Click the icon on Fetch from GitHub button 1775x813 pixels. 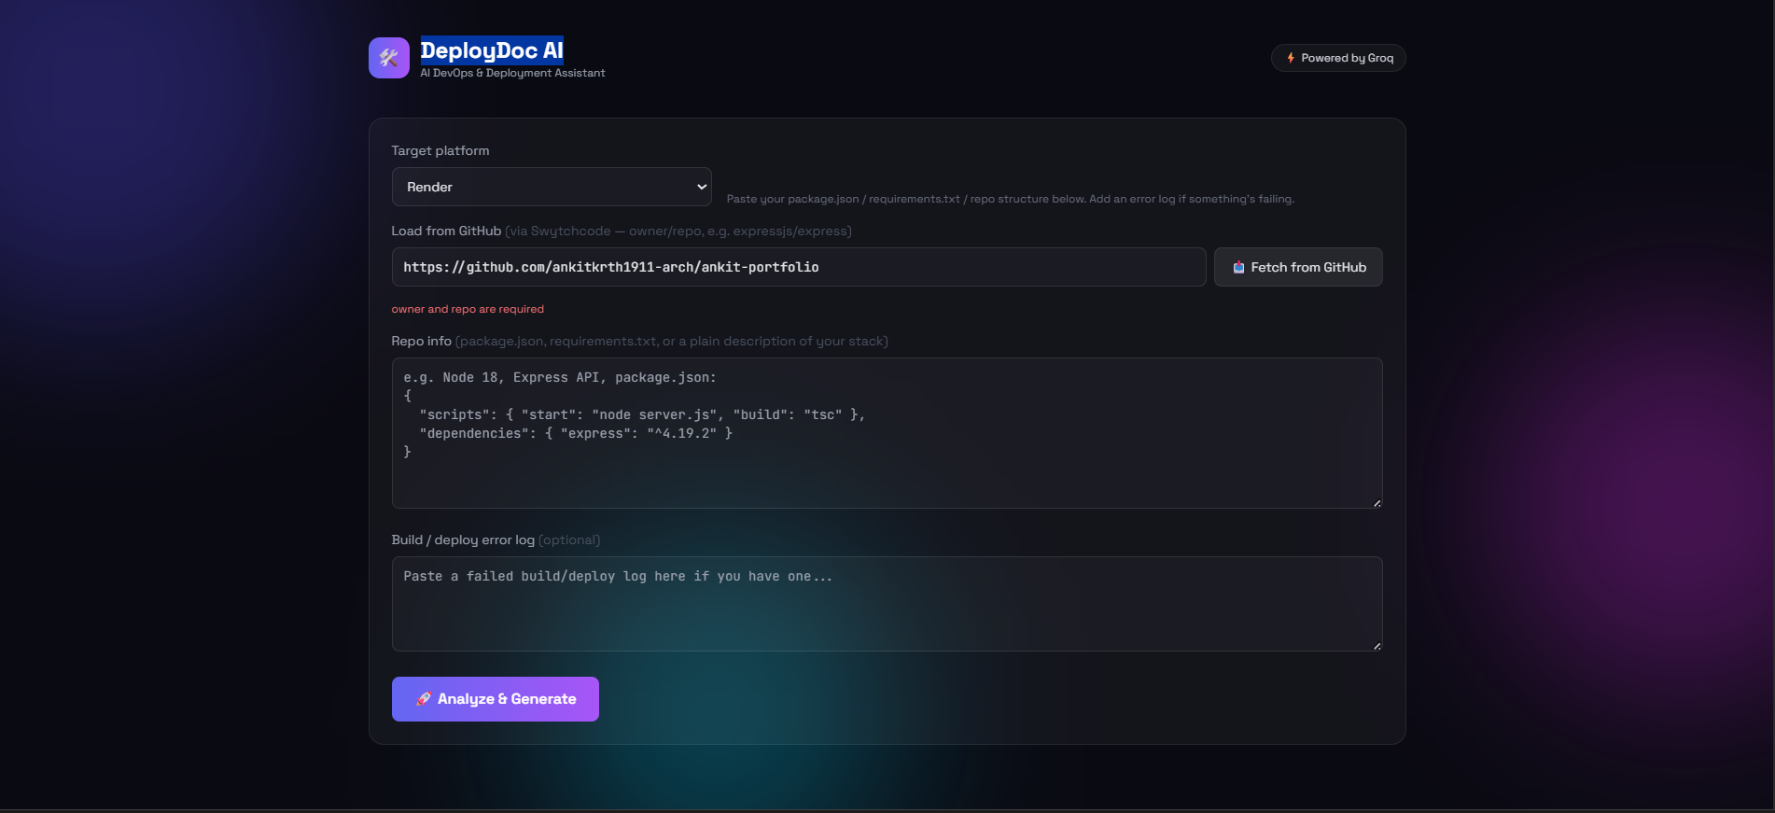(x=1238, y=268)
